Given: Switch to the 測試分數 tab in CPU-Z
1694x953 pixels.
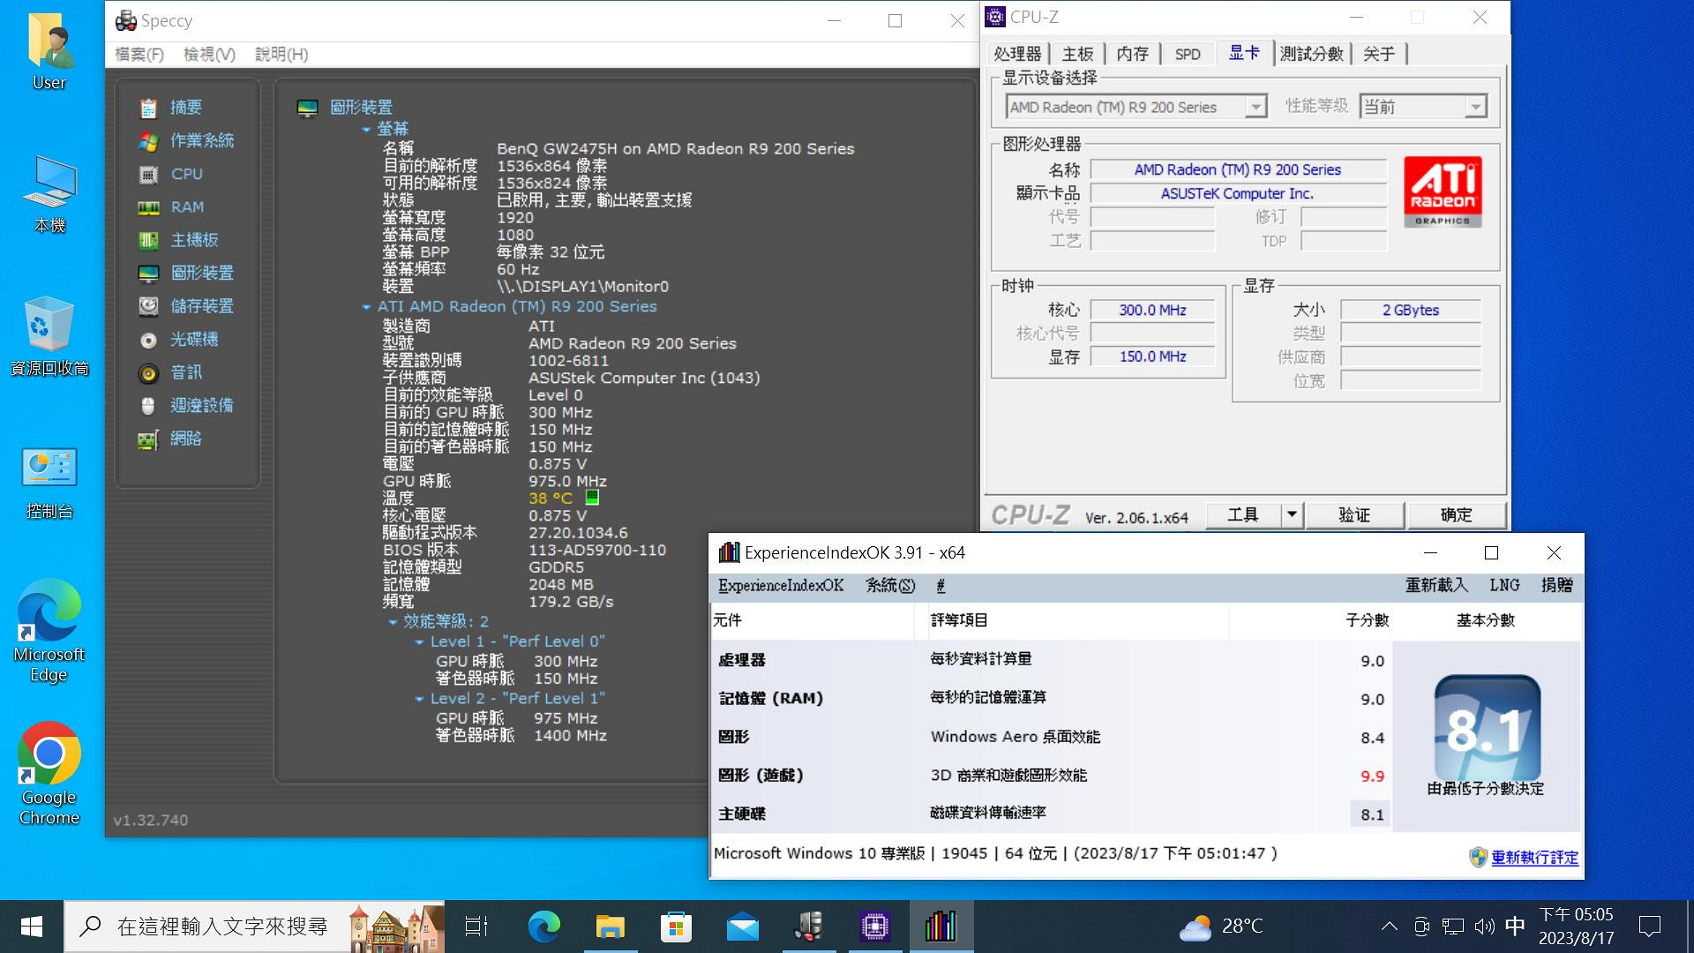Looking at the screenshot, I should [1311, 54].
